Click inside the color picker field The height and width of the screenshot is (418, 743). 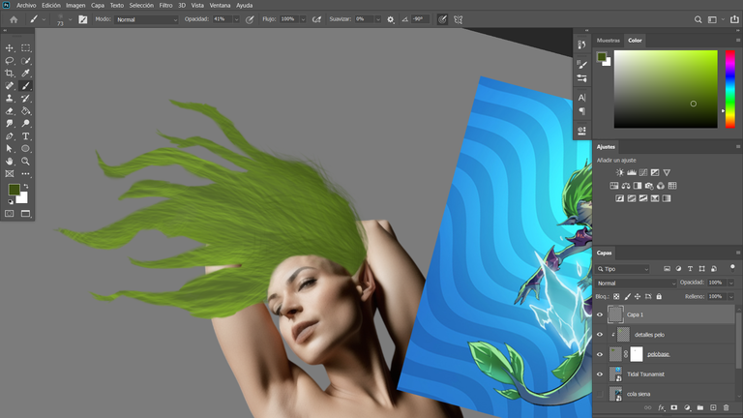pyautogui.click(x=666, y=89)
